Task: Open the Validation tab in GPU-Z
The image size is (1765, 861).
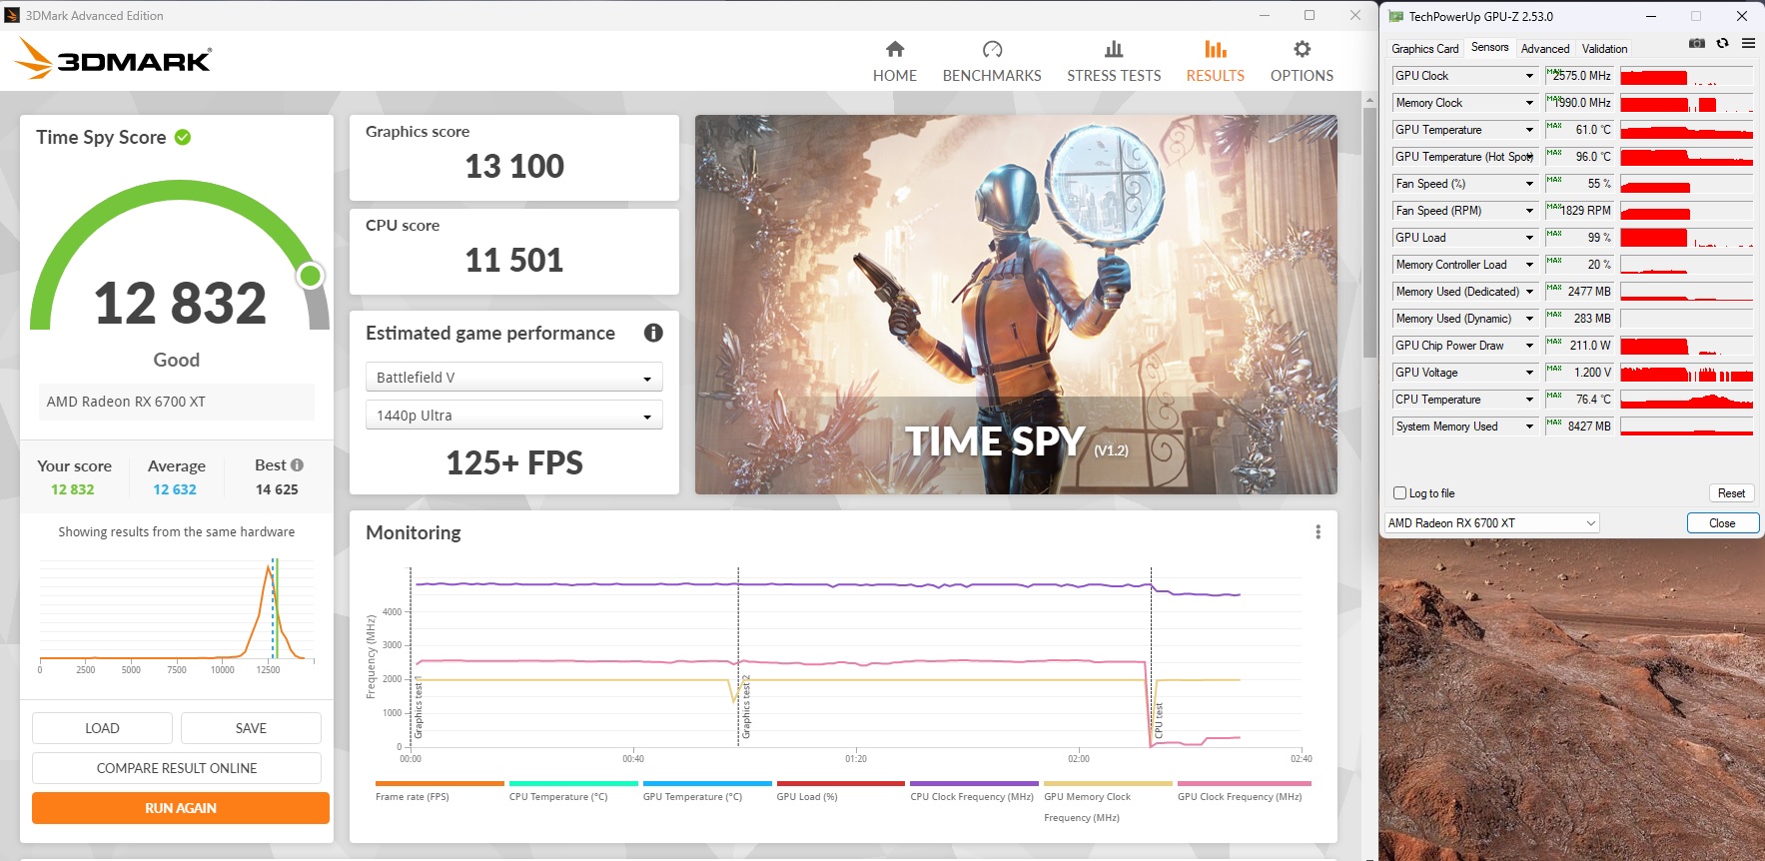Action: [x=1604, y=49]
